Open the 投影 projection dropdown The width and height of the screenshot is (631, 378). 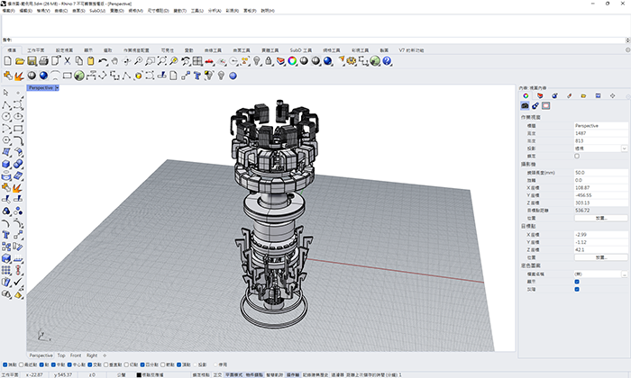[624, 148]
